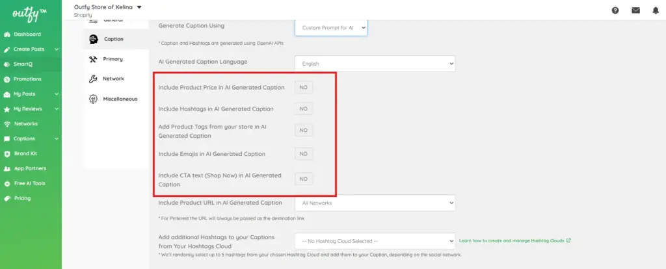The width and height of the screenshot is (666, 269).
Task: Expand the store selector arrow
Action: tap(139, 6)
